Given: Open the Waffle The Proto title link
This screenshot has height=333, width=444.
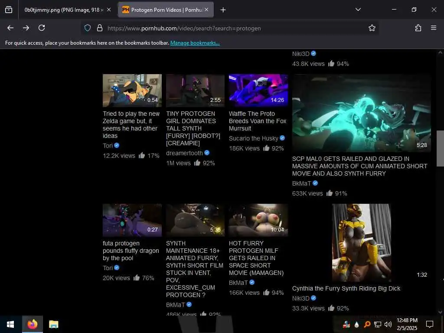Looking at the screenshot, I should pos(258,121).
